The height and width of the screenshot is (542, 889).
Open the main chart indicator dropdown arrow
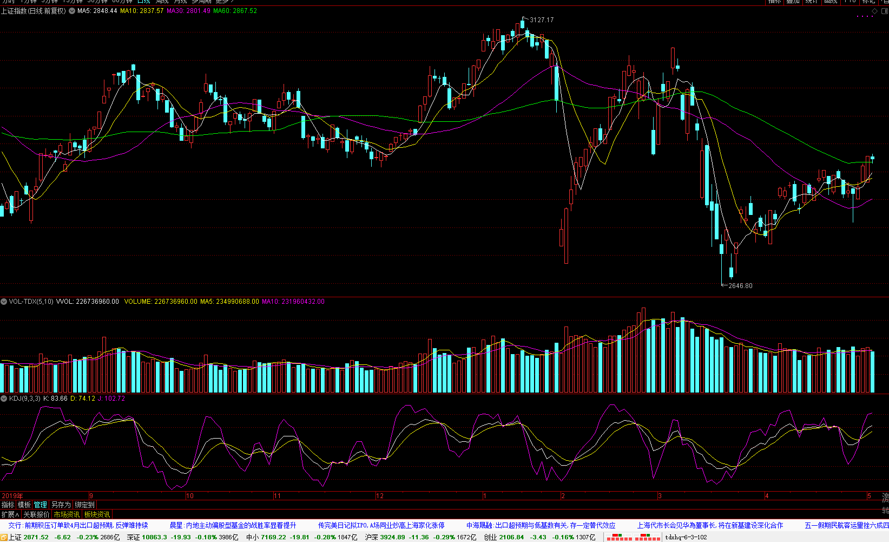pyautogui.click(x=72, y=11)
